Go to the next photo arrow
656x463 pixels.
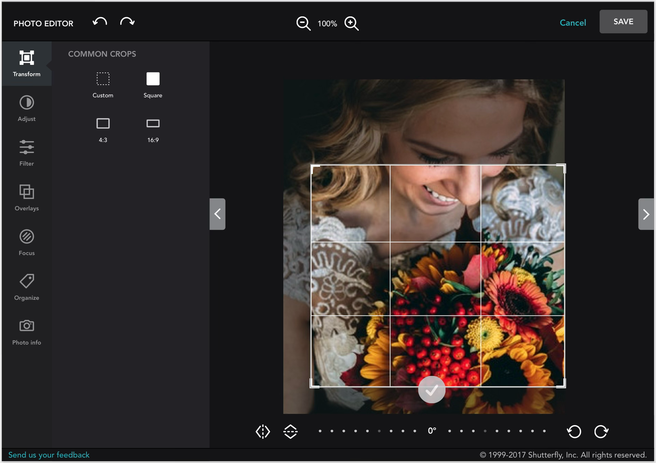pyautogui.click(x=646, y=214)
